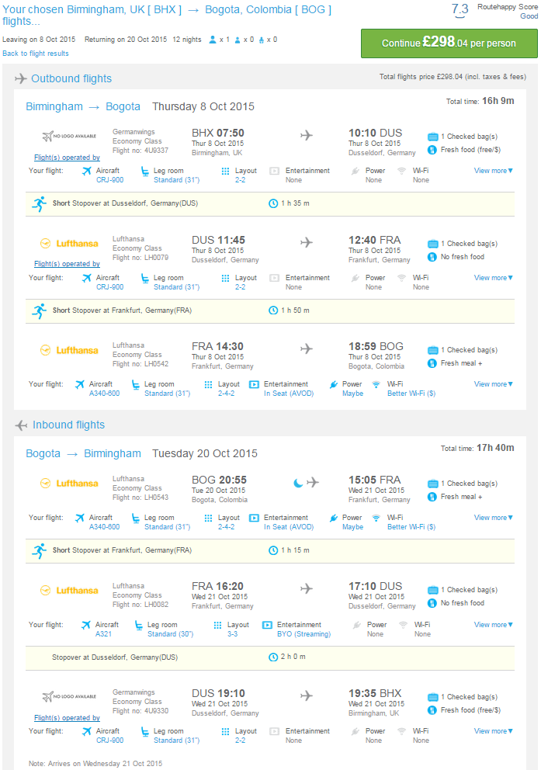Click the Lufthansa logo for flight LH0082
The image size is (541, 770).
pyautogui.click(x=69, y=590)
